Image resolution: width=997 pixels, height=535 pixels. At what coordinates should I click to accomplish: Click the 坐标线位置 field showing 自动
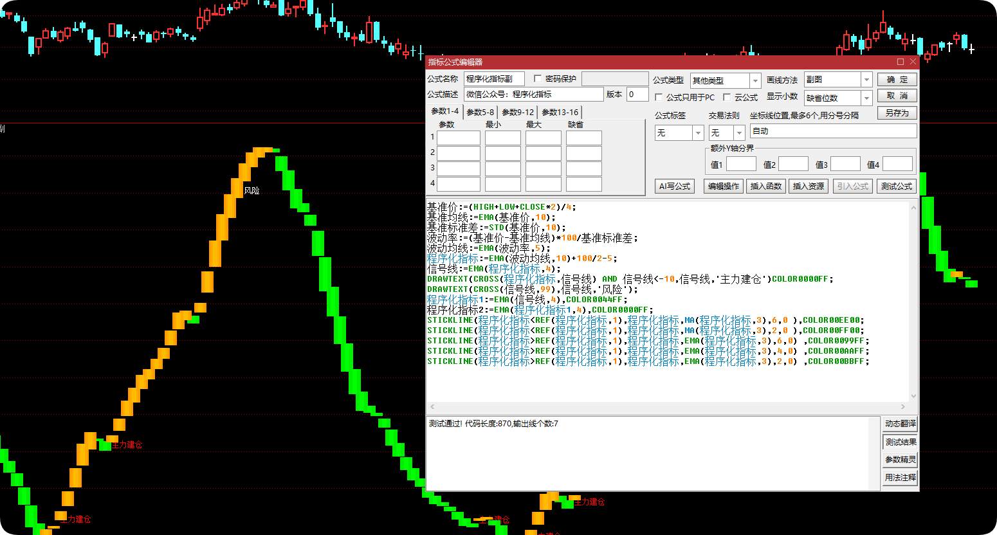click(833, 131)
